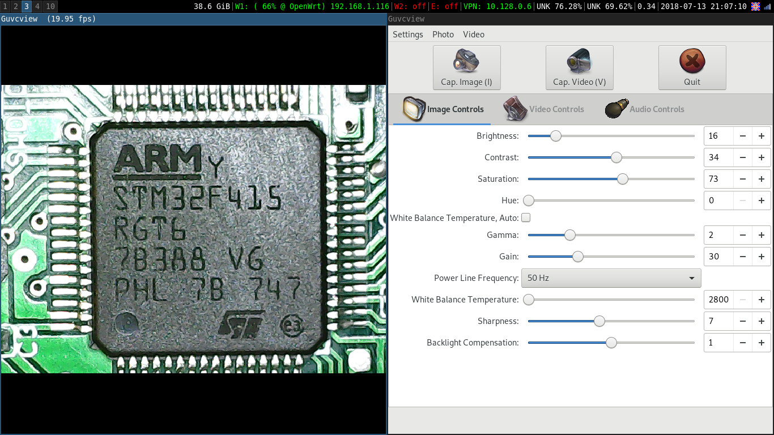Image resolution: width=774 pixels, height=435 pixels.
Task: Increase Hue with the plus button
Action: click(762, 201)
